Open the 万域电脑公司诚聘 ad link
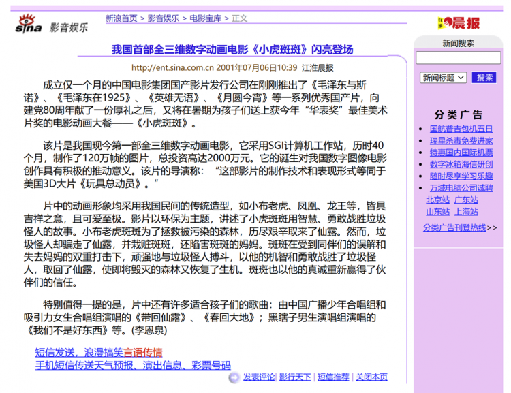This screenshot has width=511, height=393. click(x=461, y=188)
